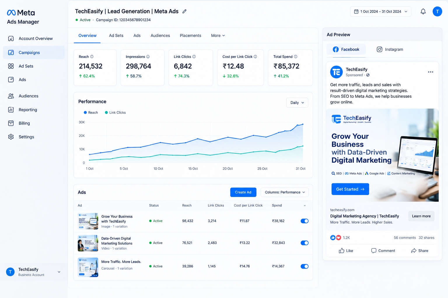Click the Like thumbs-up icon on ad preview
The width and height of the screenshot is (448, 298).
point(342,251)
